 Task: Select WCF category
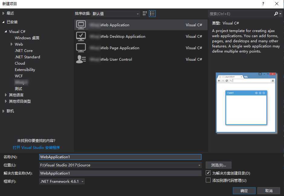19,76
